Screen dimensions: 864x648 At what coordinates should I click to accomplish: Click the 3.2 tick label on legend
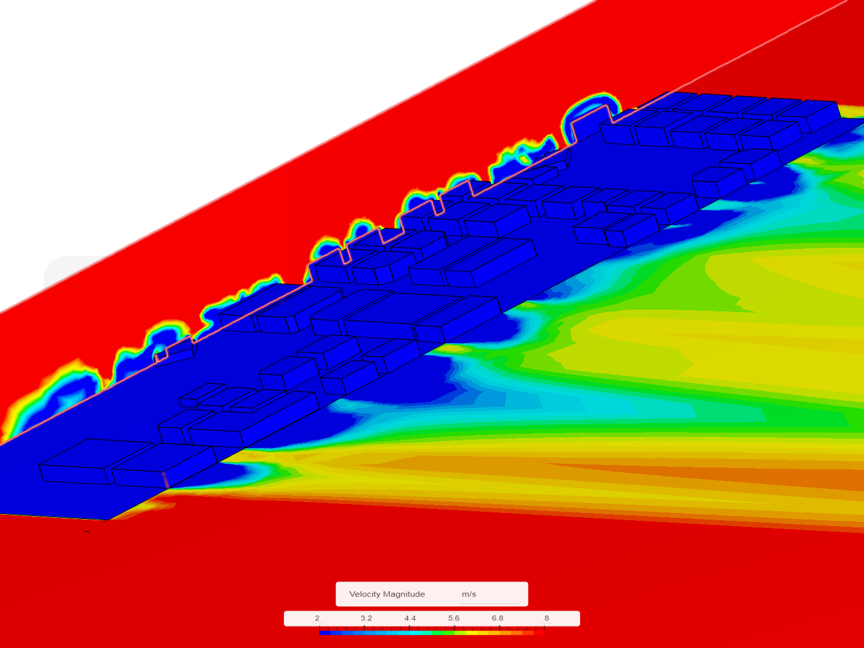(x=366, y=618)
